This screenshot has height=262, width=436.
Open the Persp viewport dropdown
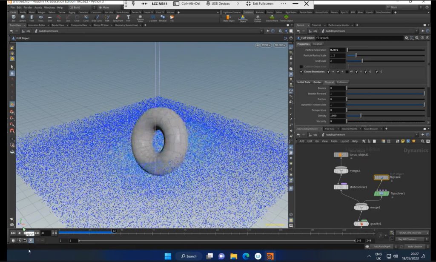pyautogui.click(x=266, y=45)
